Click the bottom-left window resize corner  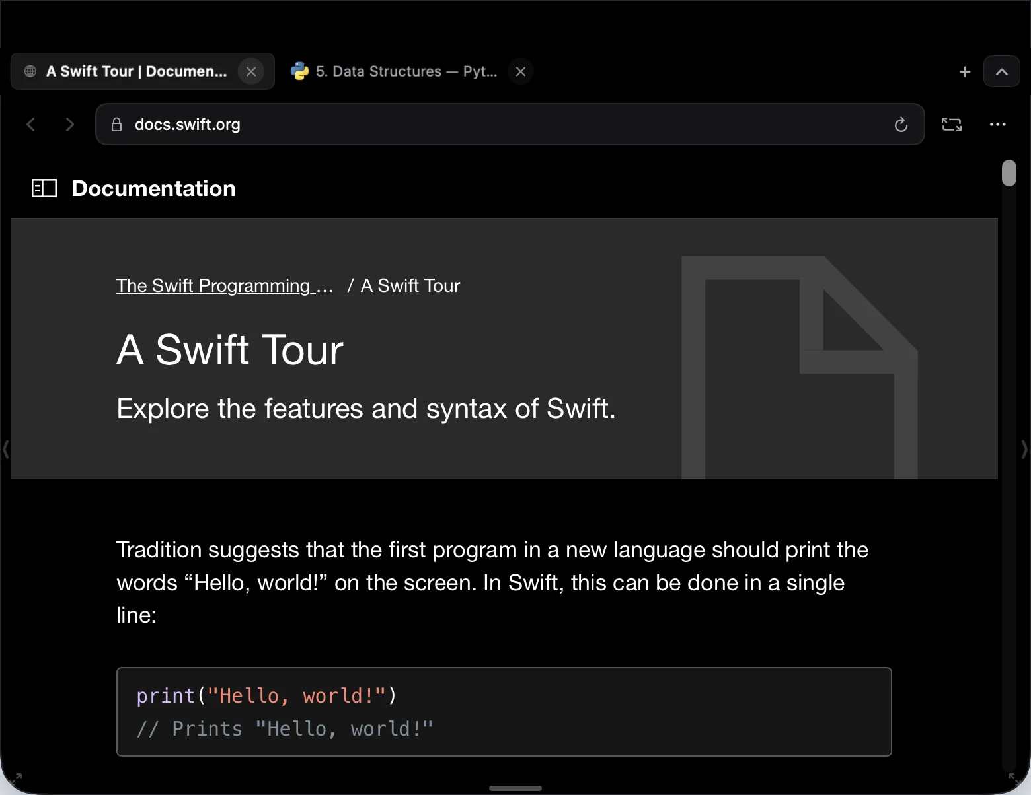click(x=16, y=779)
